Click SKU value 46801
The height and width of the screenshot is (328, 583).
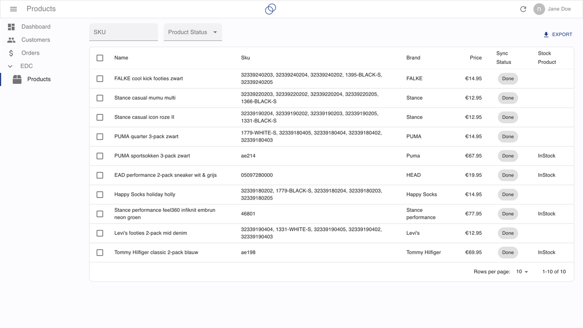[248, 214]
